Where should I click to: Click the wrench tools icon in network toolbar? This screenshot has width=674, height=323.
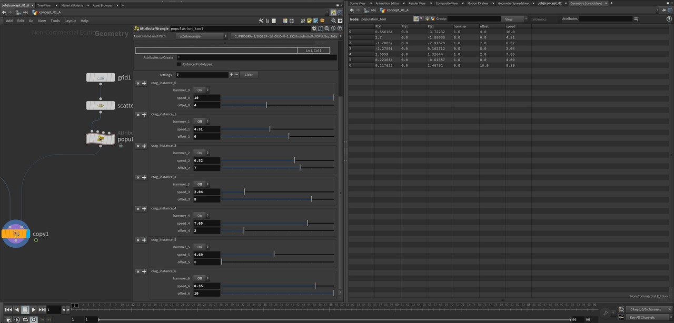click(261, 21)
